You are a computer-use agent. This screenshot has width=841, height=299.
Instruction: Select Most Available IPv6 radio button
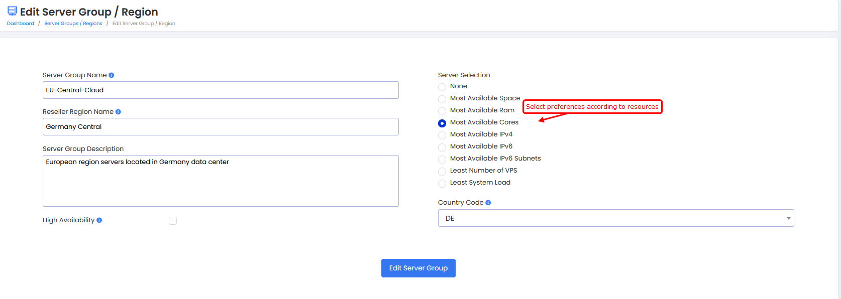(x=442, y=147)
